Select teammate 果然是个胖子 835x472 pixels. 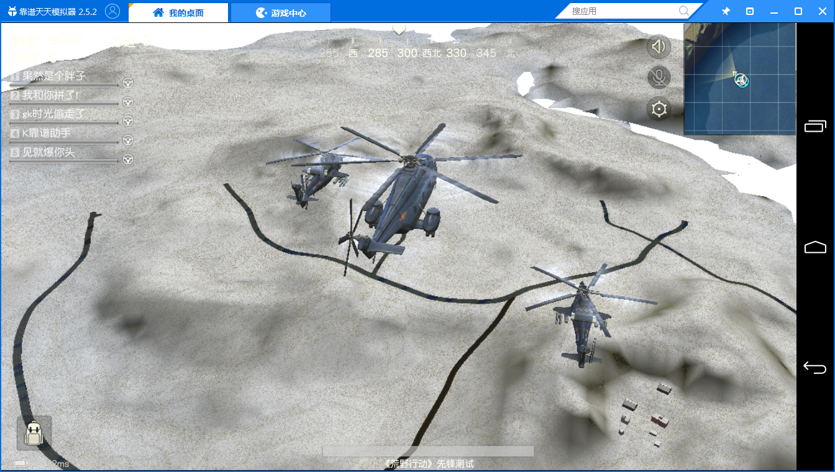coord(53,76)
